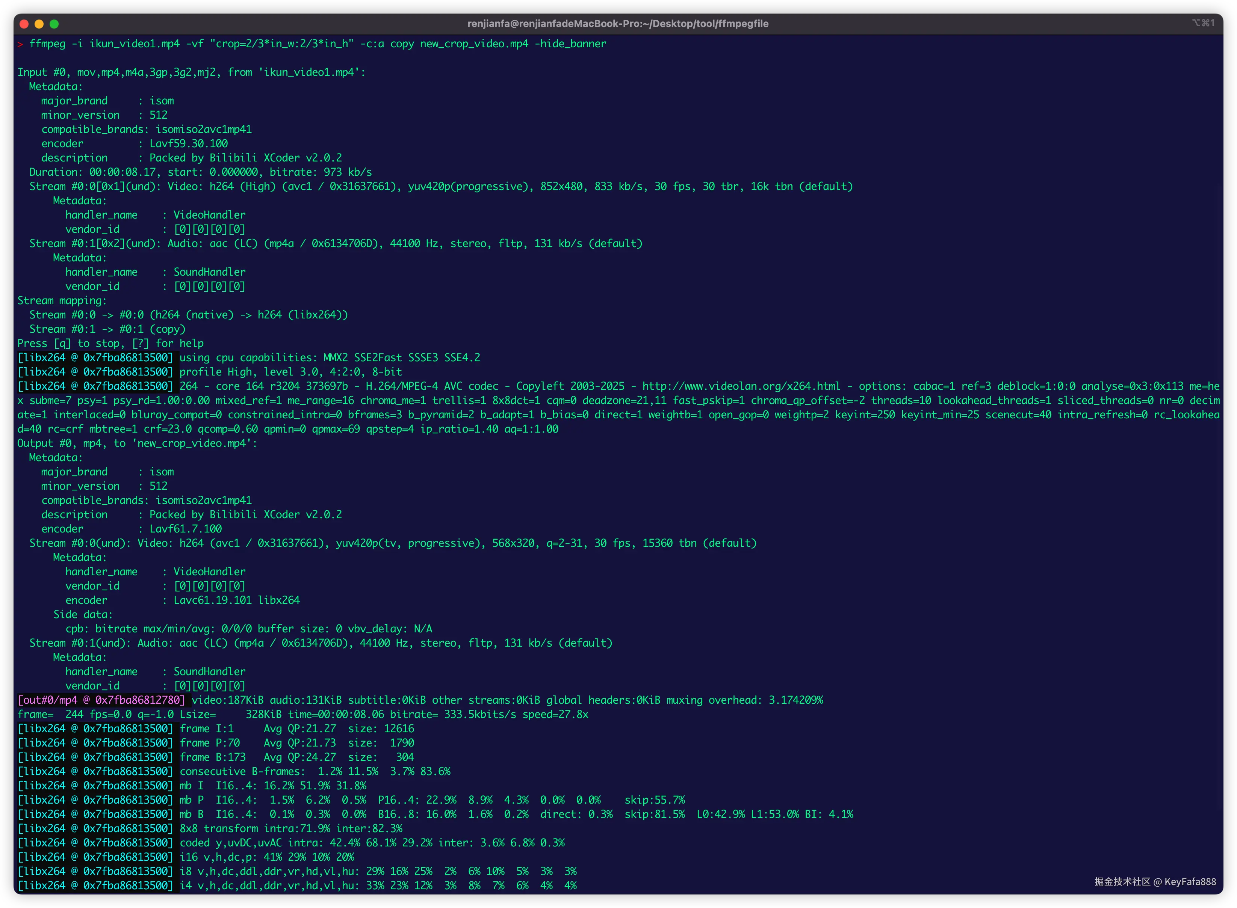This screenshot has height=908, width=1237.
Task: Click the terminal window title text
Action: click(618, 24)
